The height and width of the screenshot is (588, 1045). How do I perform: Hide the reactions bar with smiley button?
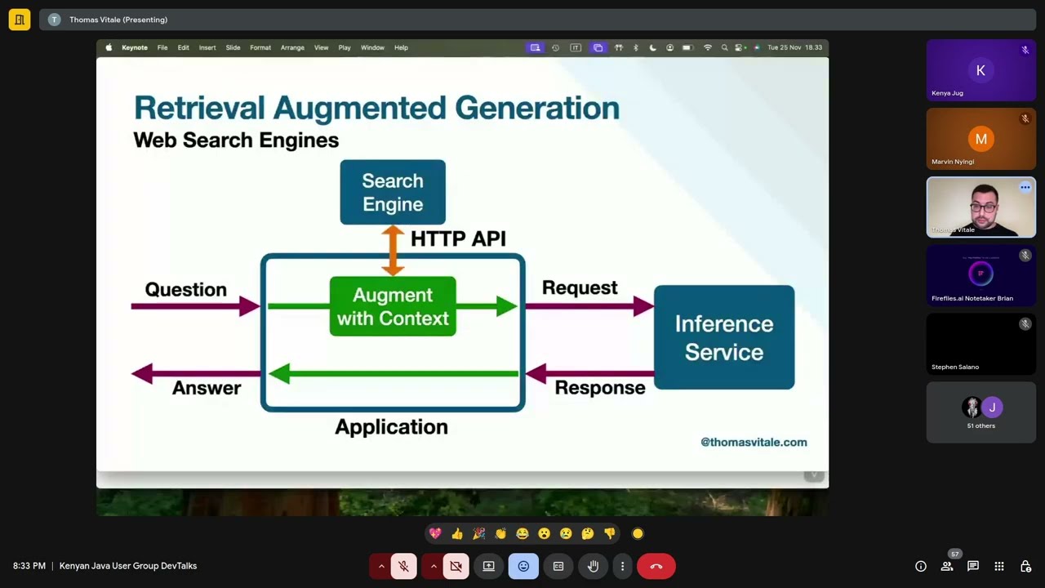(523, 566)
